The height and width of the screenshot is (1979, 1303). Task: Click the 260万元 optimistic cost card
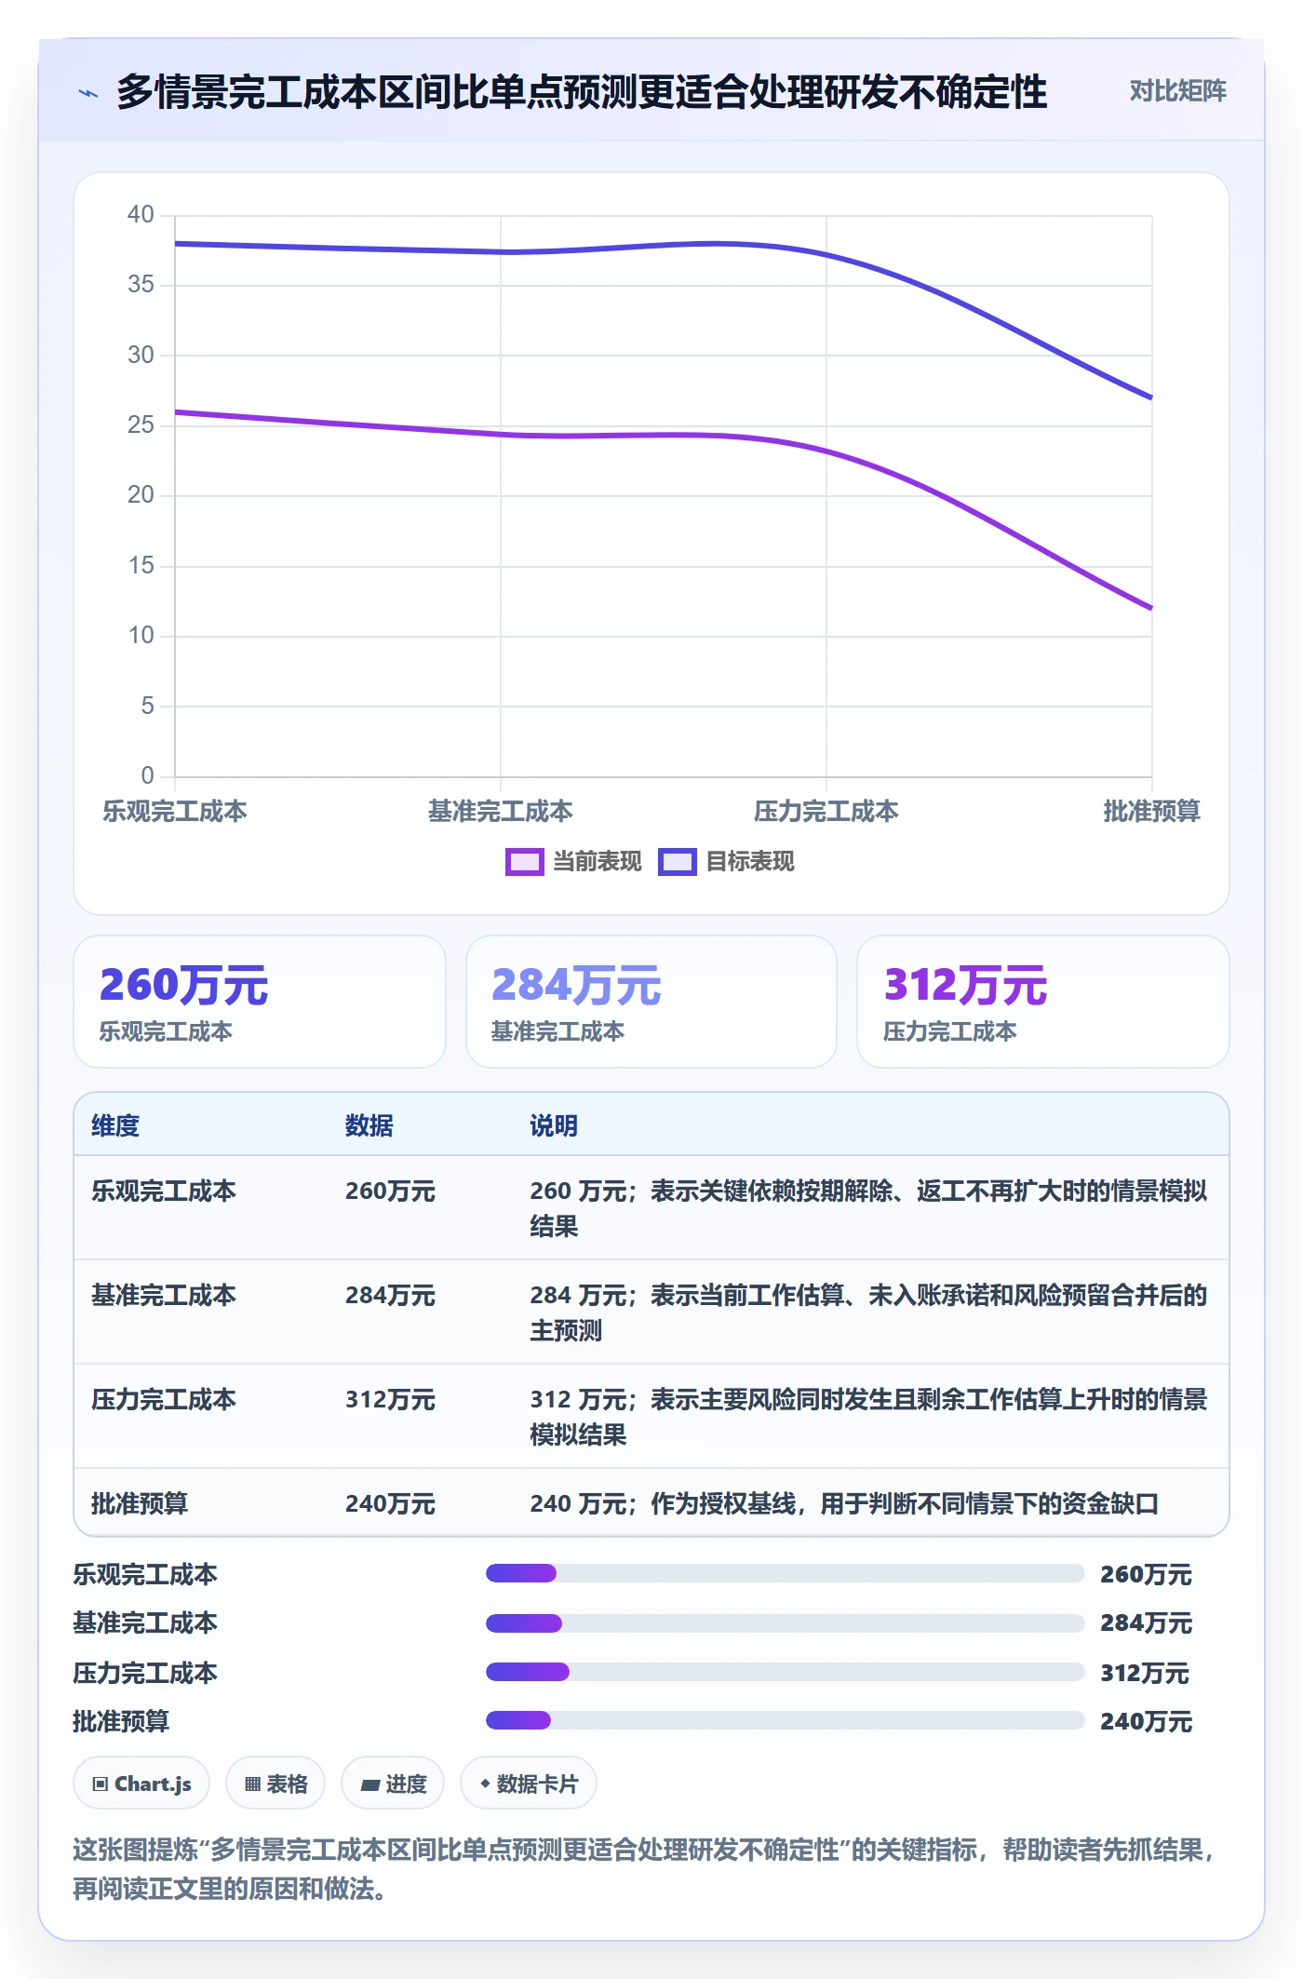point(260,1002)
